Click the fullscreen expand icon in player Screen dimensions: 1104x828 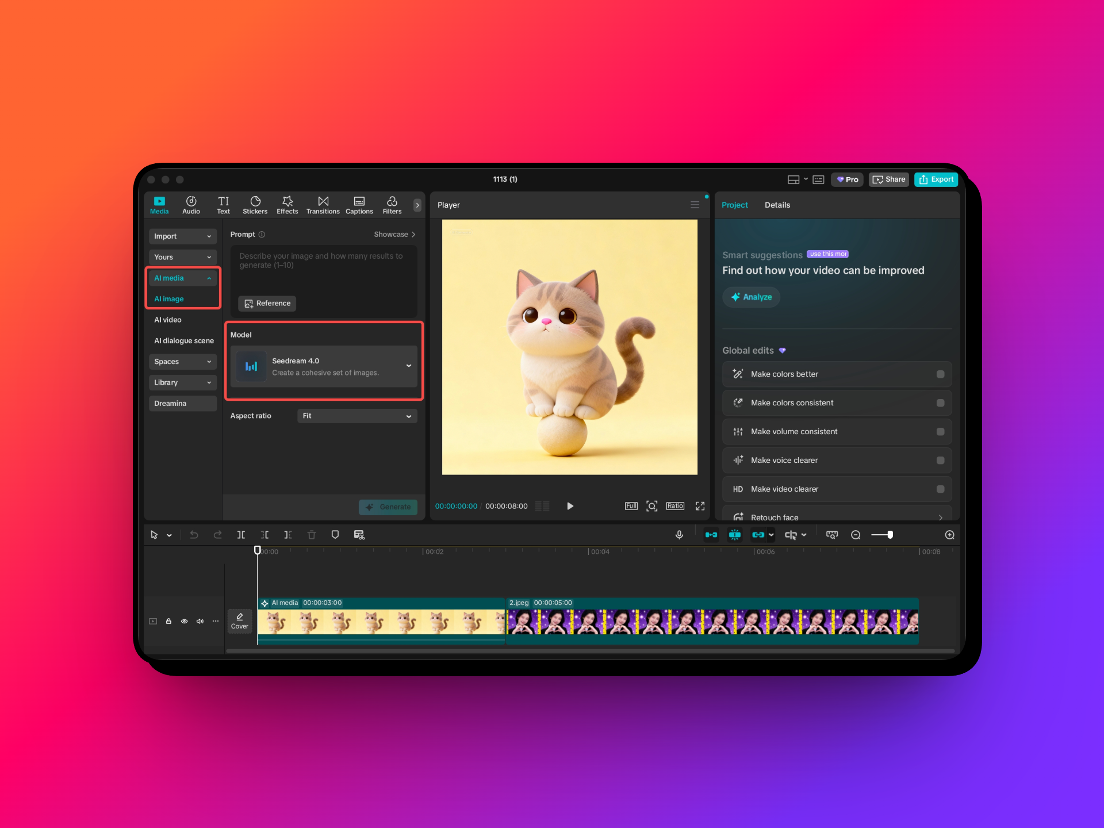pos(700,506)
